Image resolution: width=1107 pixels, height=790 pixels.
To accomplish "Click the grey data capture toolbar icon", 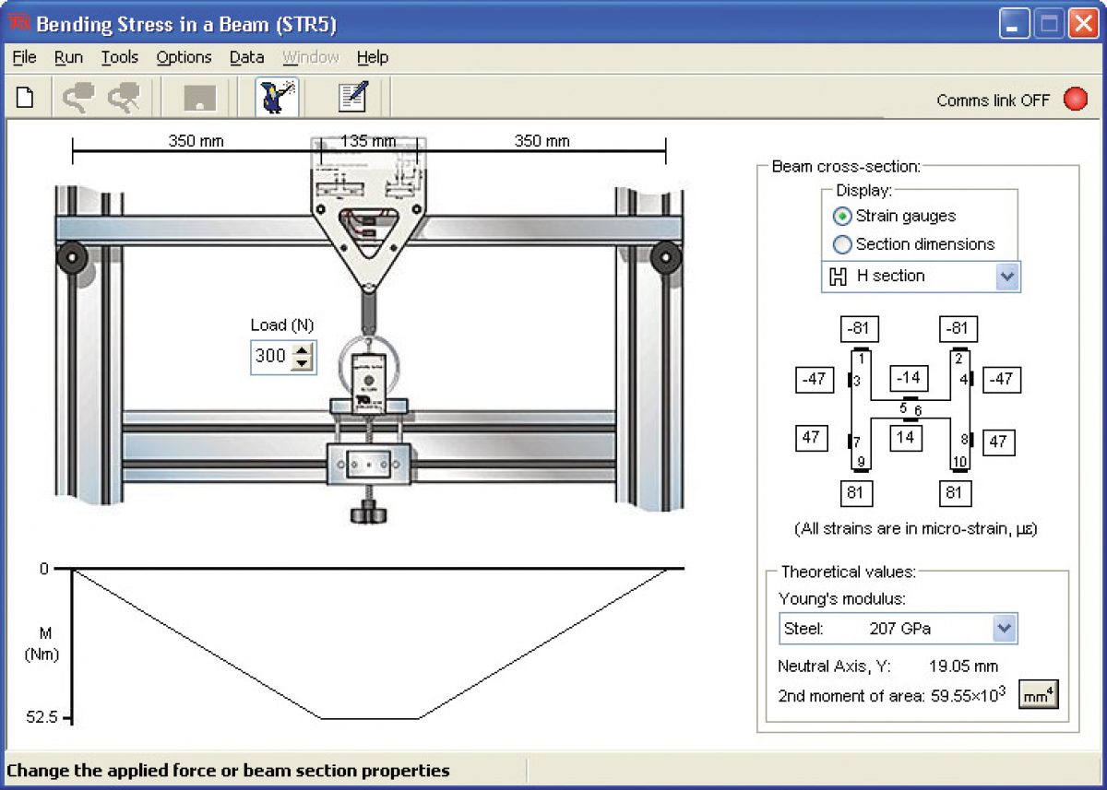I will point(199,97).
